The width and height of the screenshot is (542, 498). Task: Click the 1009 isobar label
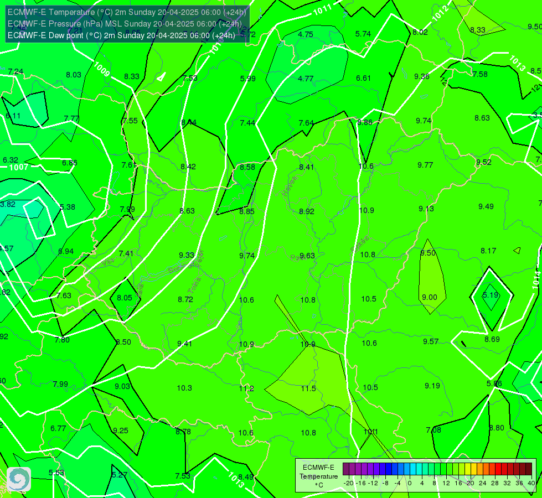coord(102,70)
